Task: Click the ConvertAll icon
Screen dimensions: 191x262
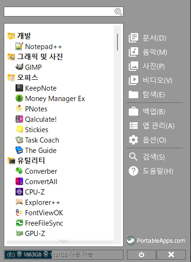Action: [19, 181]
